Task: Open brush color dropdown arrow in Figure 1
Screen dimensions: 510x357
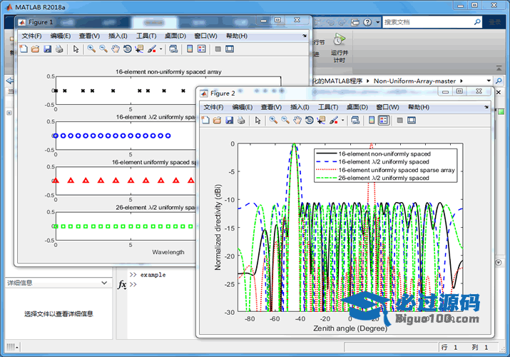Action: coord(160,49)
